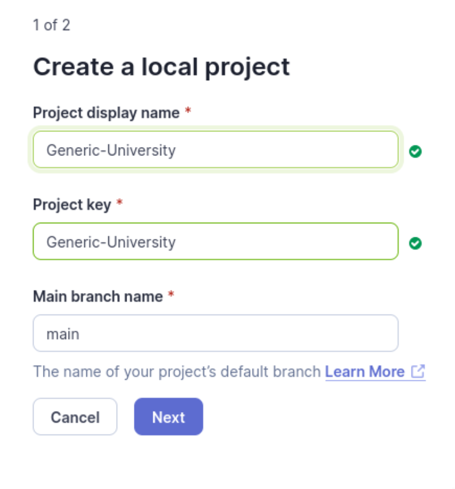Click the default branch helper text
The image size is (455, 489).
(177, 371)
